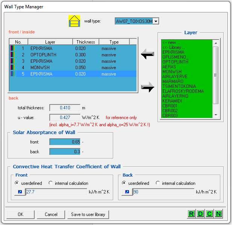Click the total thickness field 0.410
This screenshot has height=225, width=232.
tap(65, 108)
